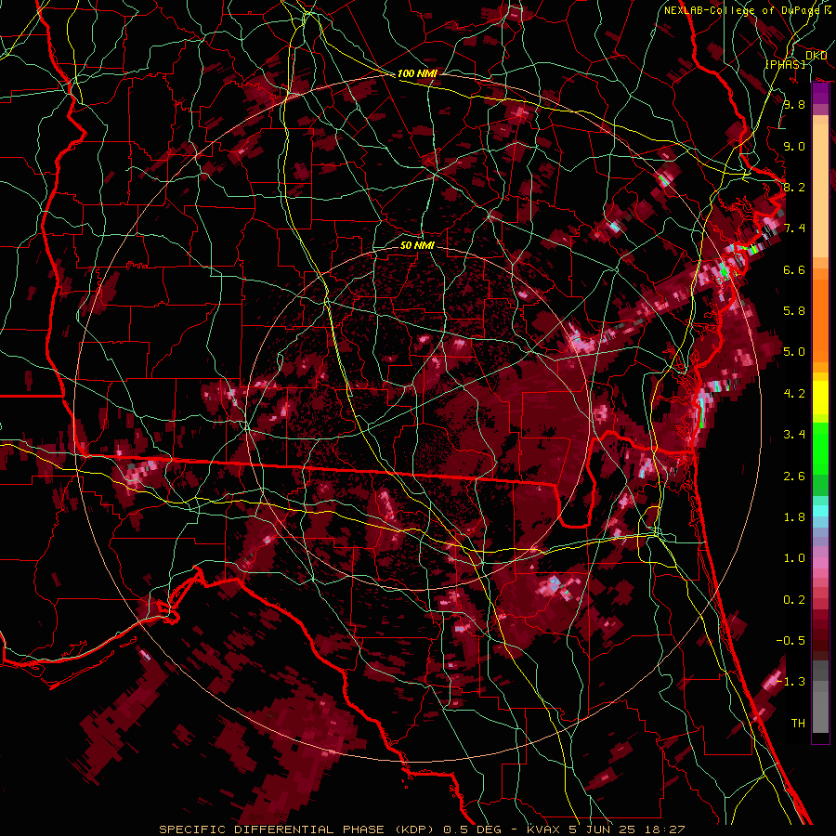The image size is (836, 836).
Task: Click the 0.2 legend value
Action: pos(794,600)
